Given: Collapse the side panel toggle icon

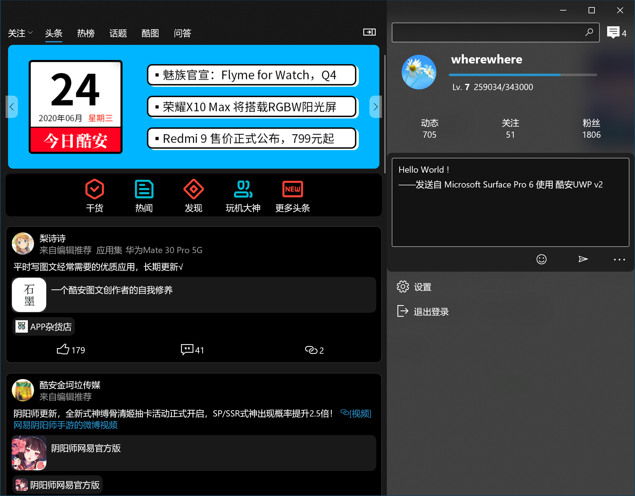Looking at the screenshot, I should [x=369, y=32].
